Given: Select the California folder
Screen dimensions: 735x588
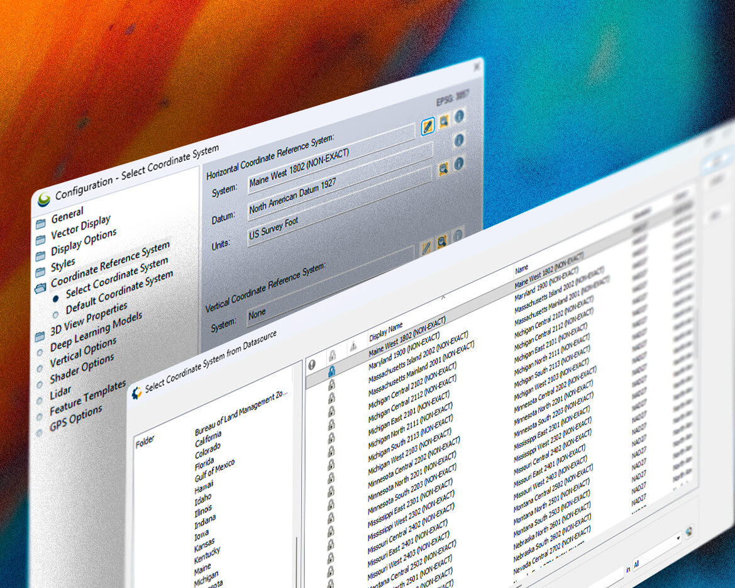Looking at the screenshot, I should click(208, 440).
